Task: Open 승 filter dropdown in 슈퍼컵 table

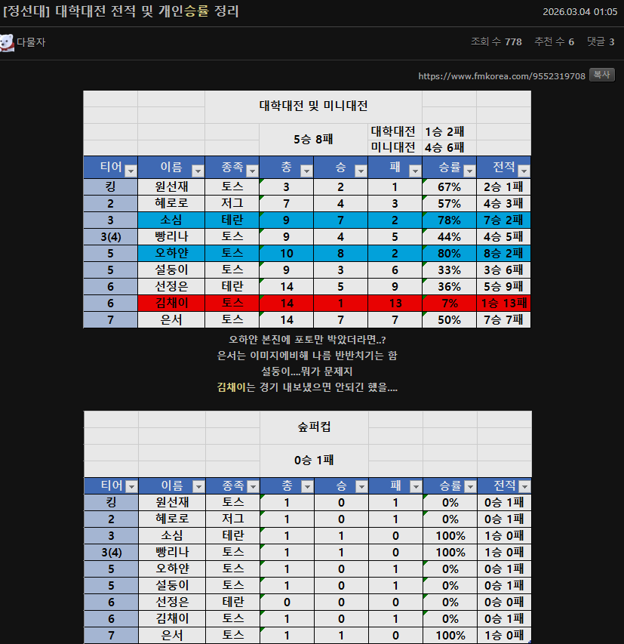Action: 361,487
